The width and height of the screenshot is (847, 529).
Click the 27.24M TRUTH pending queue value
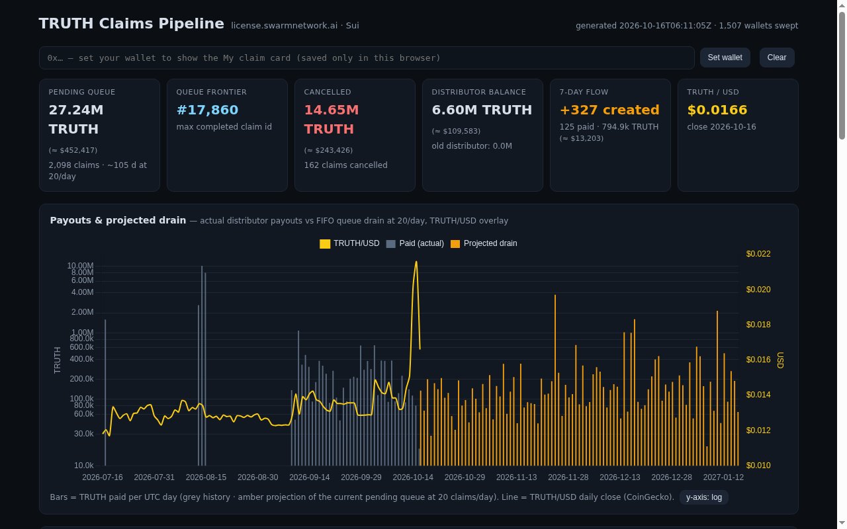pyautogui.click(x=76, y=119)
